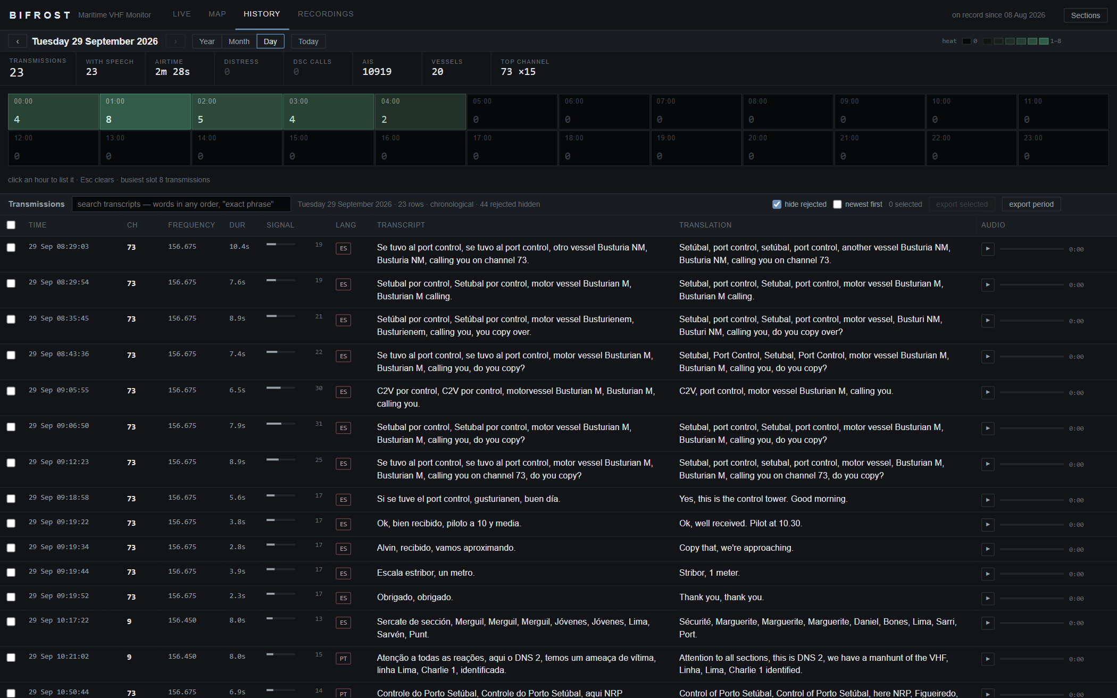Image resolution: width=1117 pixels, height=698 pixels.
Task: Click the ES language tag on 08:29:03 row
Action: 343,248
